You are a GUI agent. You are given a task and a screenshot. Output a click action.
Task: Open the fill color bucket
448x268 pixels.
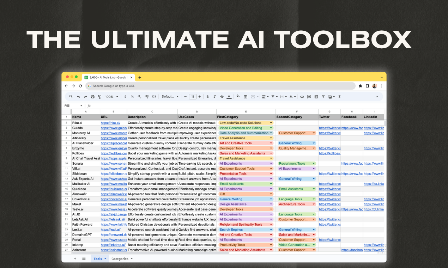pyautogui.click(x=238, y=96)
